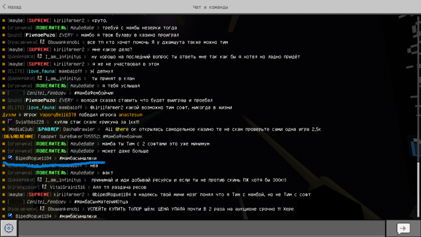Image resolution: width=421 pixels, height=237 pixels.
Task: Click Дуэли prefix label
Action: pos(9,115)
